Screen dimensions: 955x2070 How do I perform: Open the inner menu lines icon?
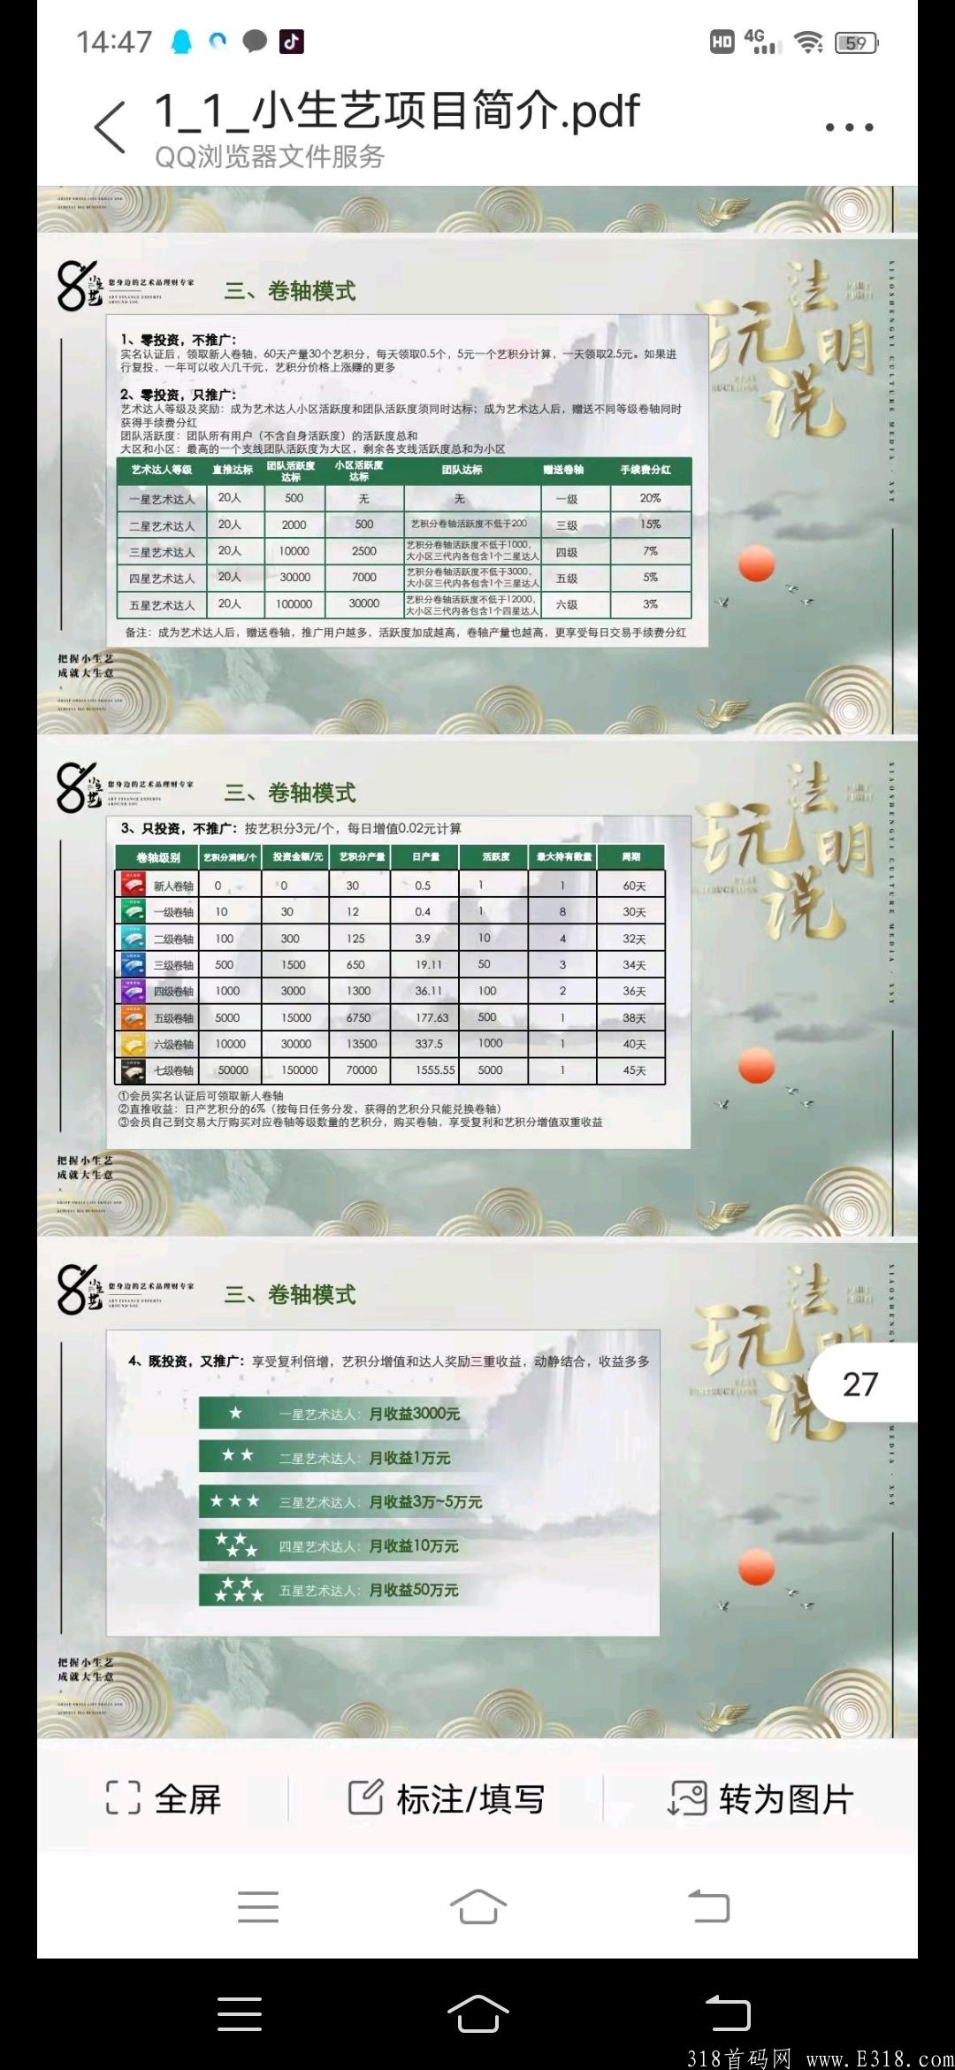258,1906
